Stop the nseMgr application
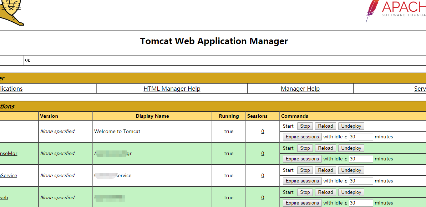 coord(305,148)
